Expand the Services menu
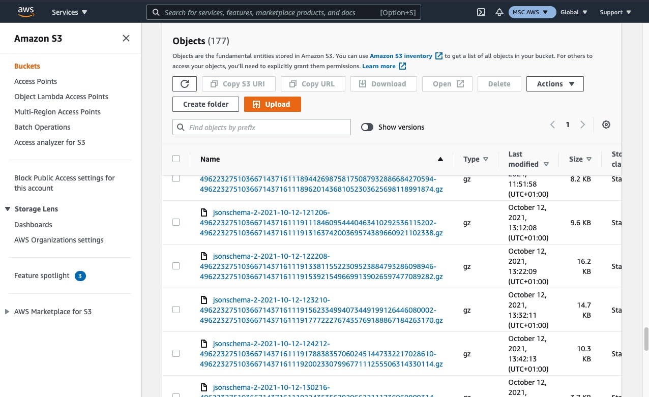The height and width of the screenshot is (397, 649). 70,12
